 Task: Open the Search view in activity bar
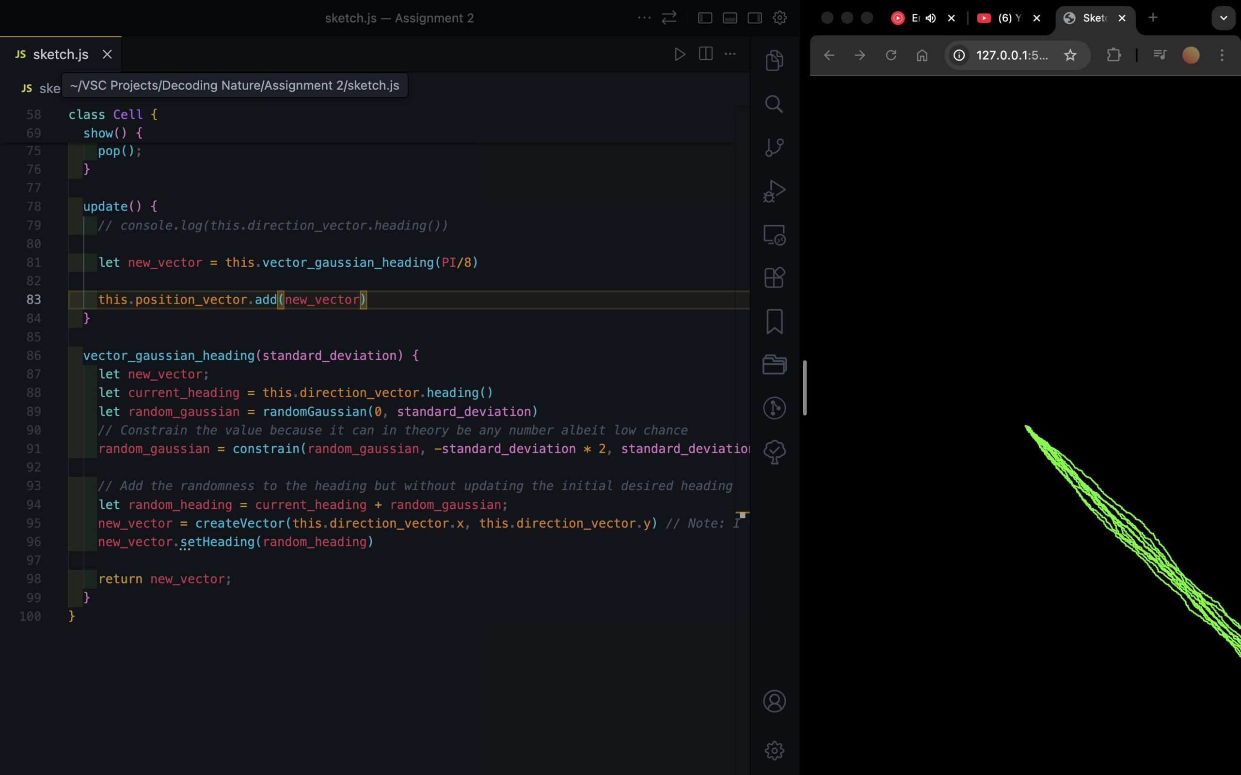[774, 104]
